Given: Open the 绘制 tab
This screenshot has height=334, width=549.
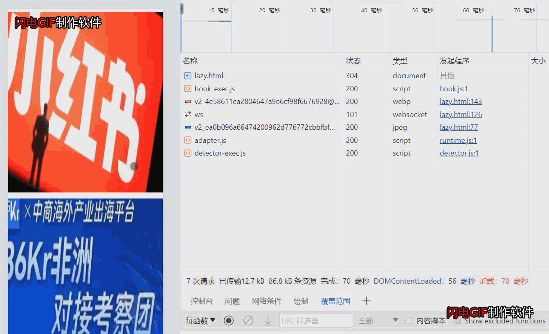Looking at the screenshot, I should pos(301,301).
